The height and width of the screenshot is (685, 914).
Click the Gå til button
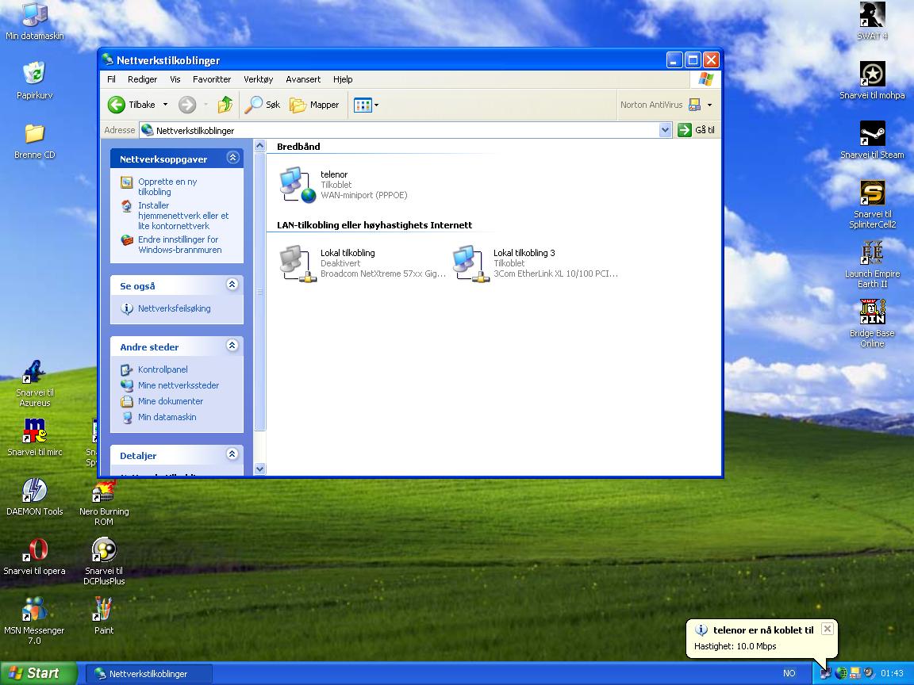[x=697, y=131]
